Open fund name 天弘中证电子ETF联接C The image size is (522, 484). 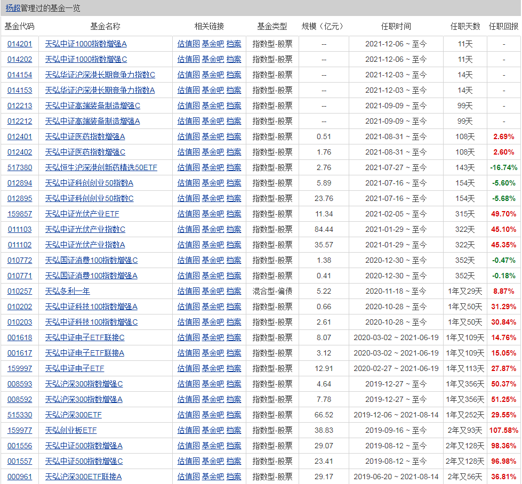point(85,337)
